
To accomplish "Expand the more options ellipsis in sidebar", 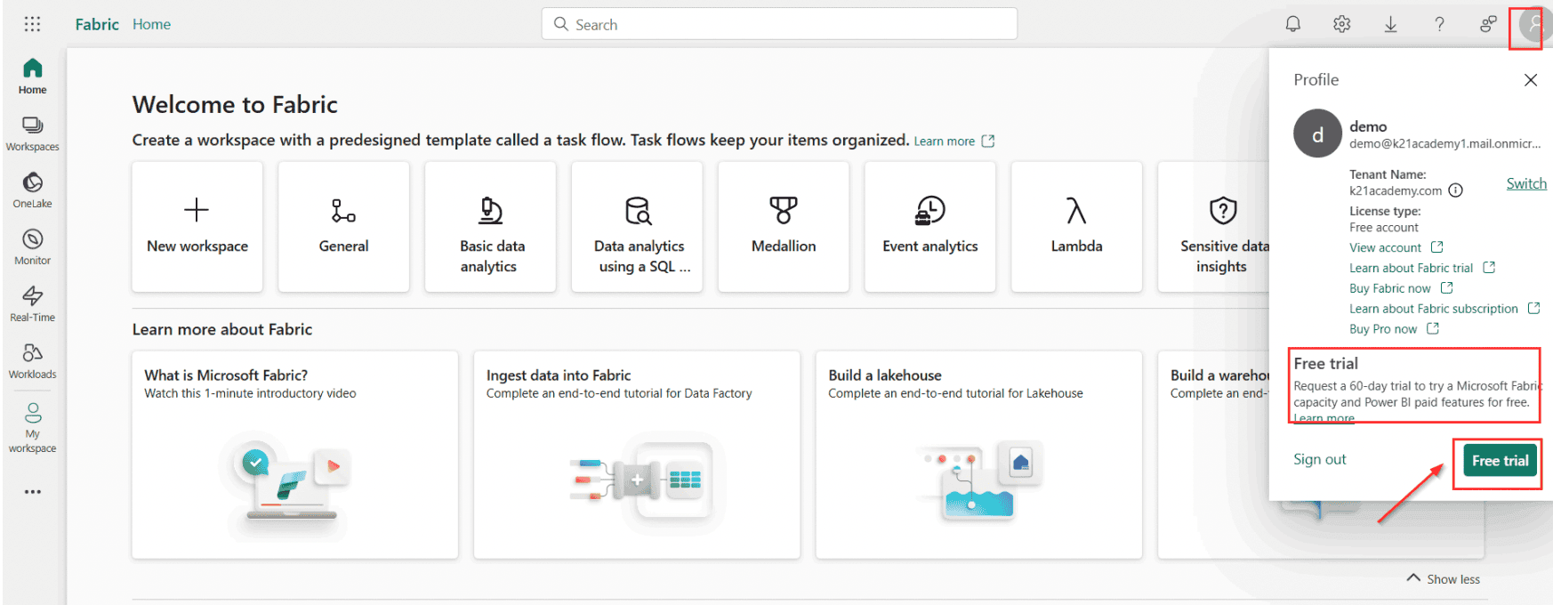I will coord(33,492).
